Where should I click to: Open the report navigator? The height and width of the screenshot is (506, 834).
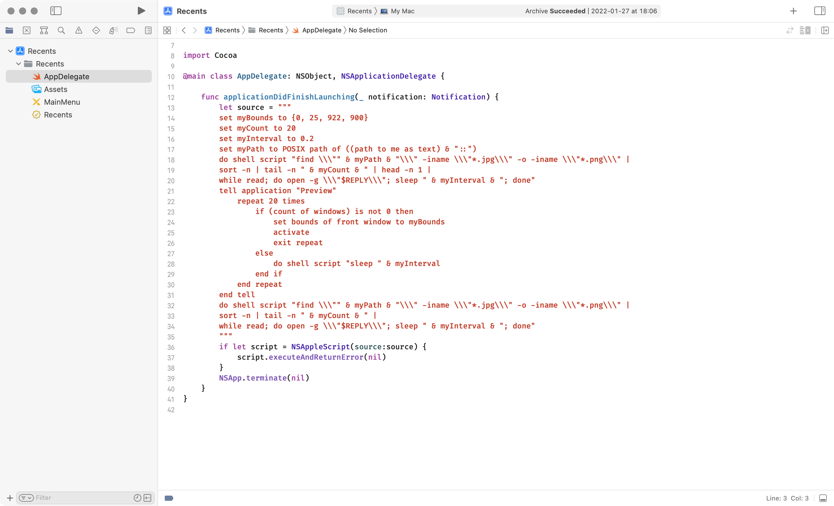click(148, 30)
